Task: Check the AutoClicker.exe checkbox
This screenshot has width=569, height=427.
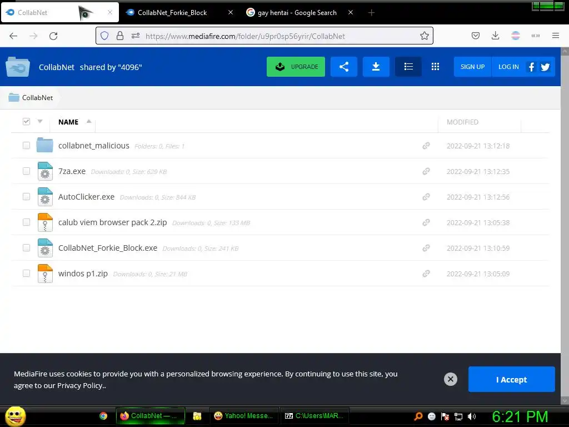Action: pyautogui.click(x=26, y=196)
